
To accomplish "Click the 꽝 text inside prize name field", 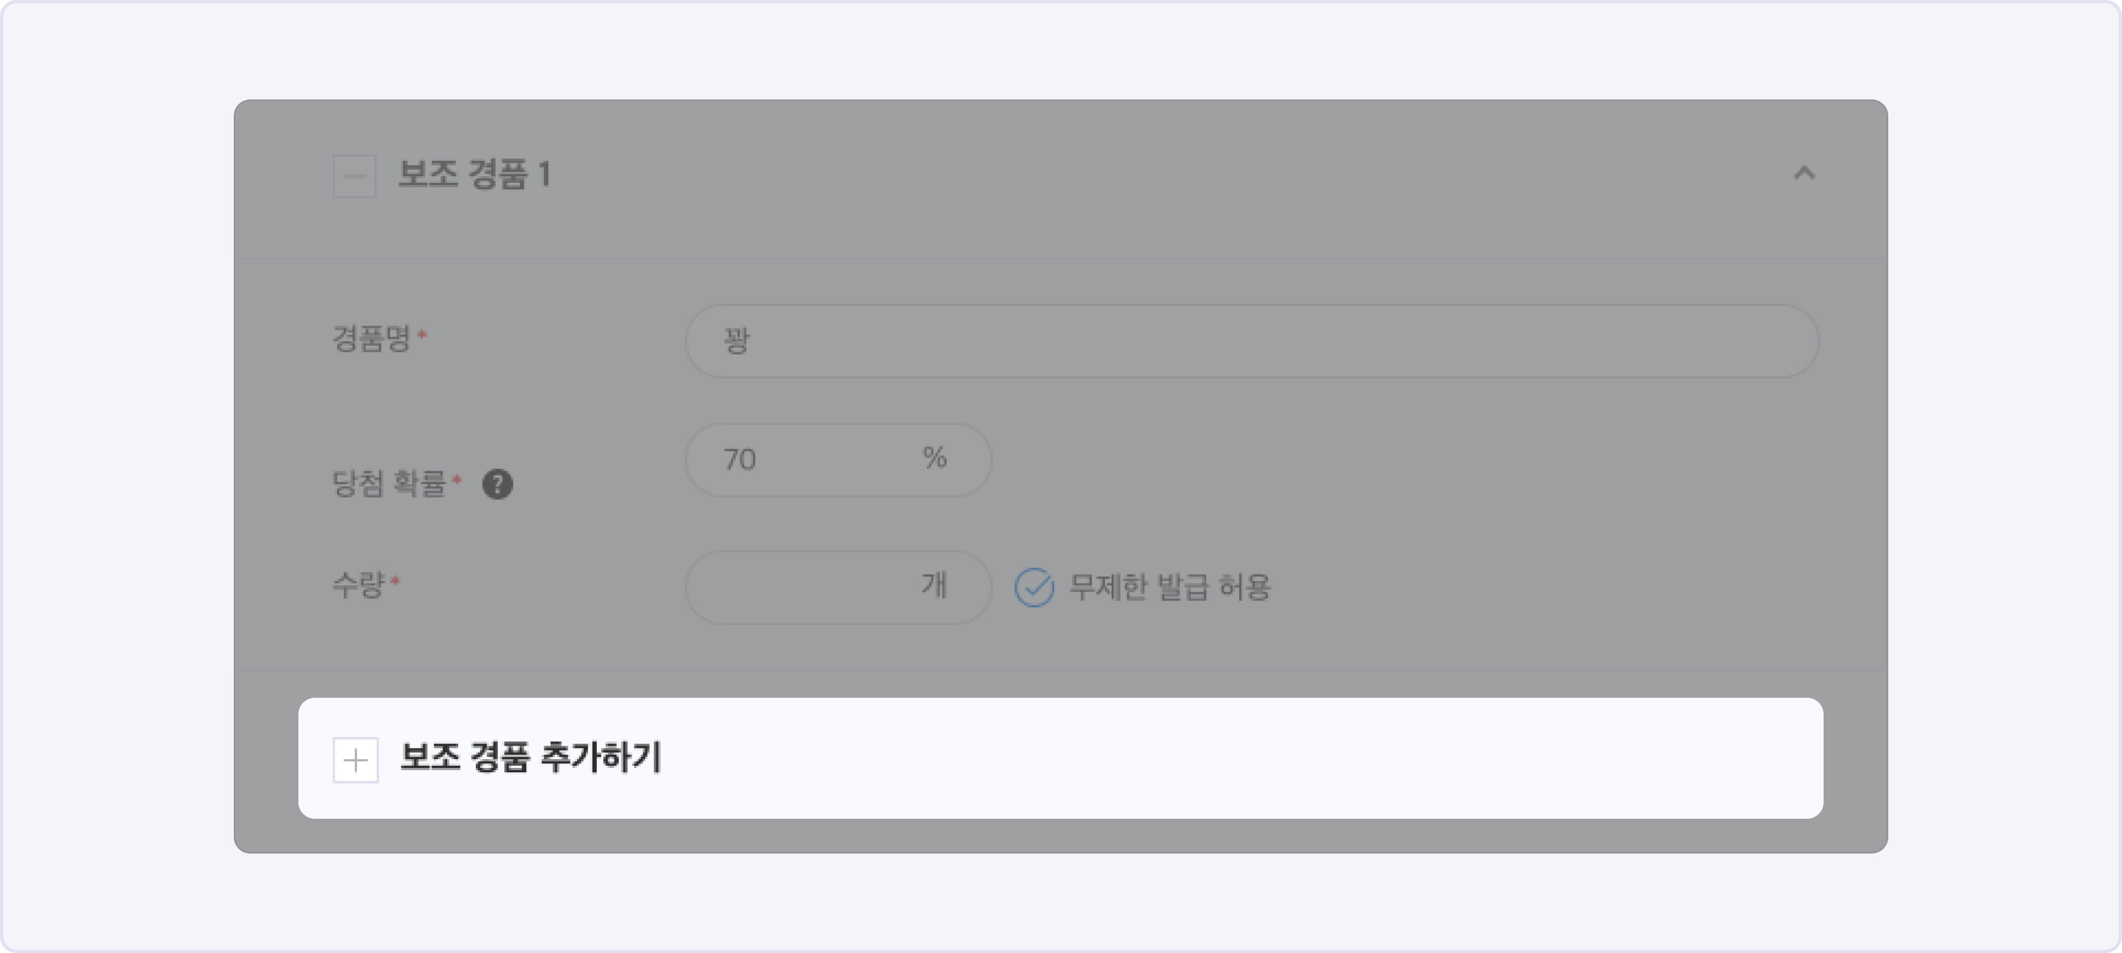I will [737, 341].
